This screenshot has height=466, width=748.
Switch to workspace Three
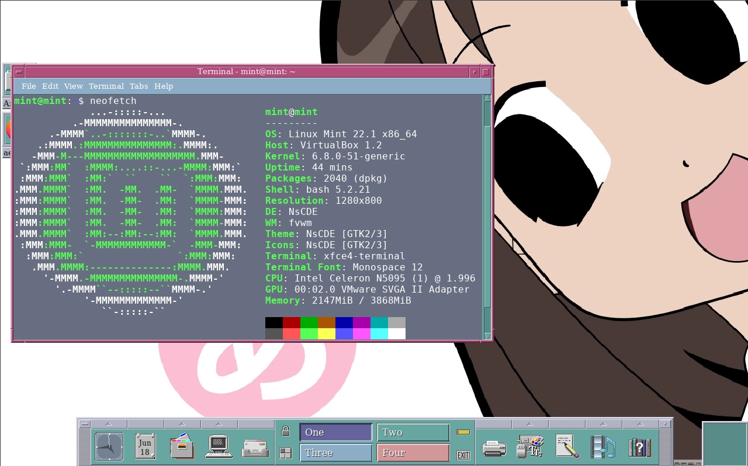tap(336, 453)
